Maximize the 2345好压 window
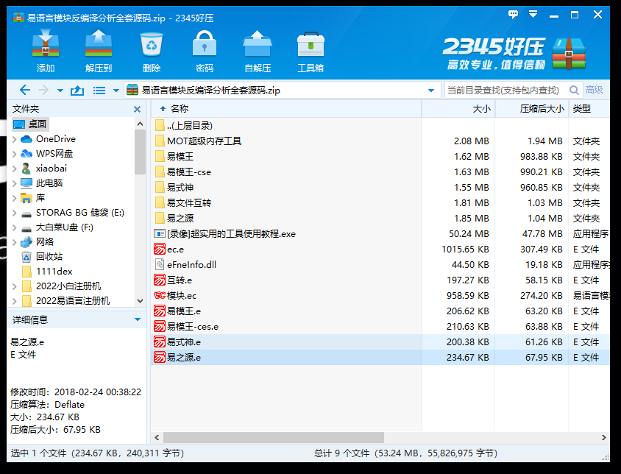621x474 pixels. point(575,15)
